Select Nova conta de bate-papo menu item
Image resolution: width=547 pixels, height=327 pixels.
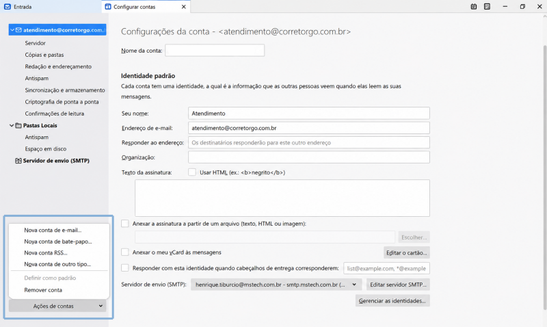coord(58,241)
